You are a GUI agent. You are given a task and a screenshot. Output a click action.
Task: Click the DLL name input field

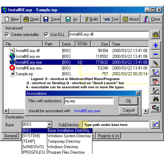point(109,34)
